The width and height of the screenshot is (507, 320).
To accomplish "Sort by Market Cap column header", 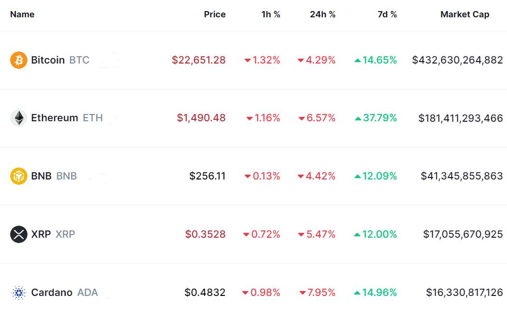I will pos(465,14).
